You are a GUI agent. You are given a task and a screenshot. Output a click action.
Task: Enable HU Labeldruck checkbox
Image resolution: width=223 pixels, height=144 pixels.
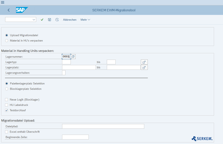tap(6, 105)
